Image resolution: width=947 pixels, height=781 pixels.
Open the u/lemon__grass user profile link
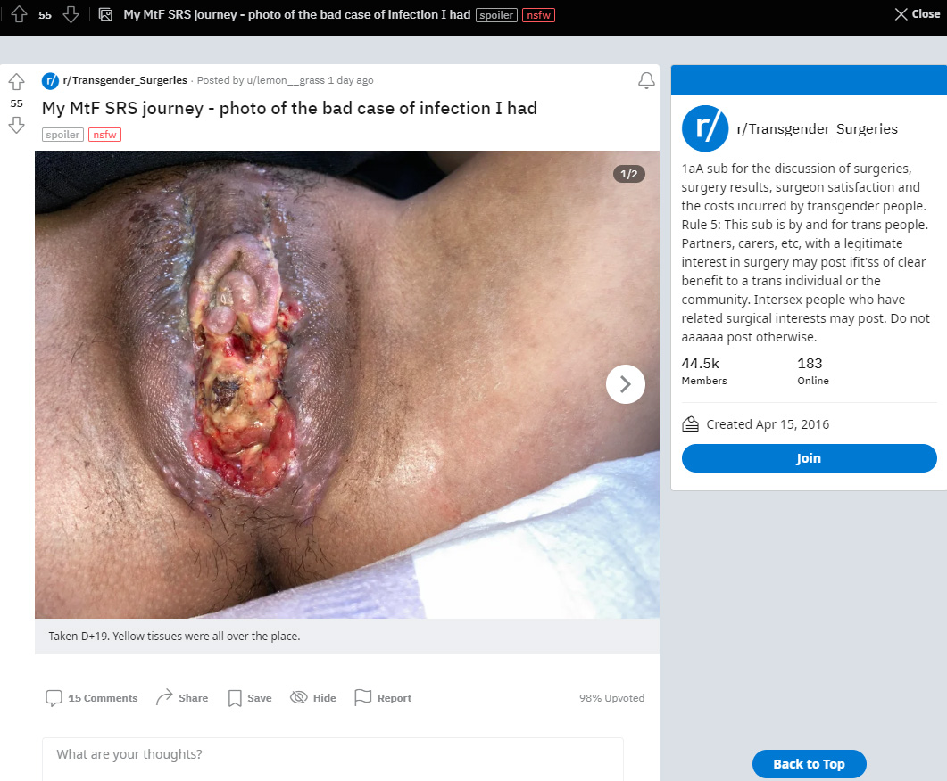click(x=286, y=80)
